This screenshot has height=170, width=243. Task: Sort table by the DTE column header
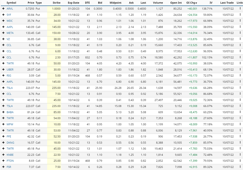pyautogui.click(x=87, y=3)
